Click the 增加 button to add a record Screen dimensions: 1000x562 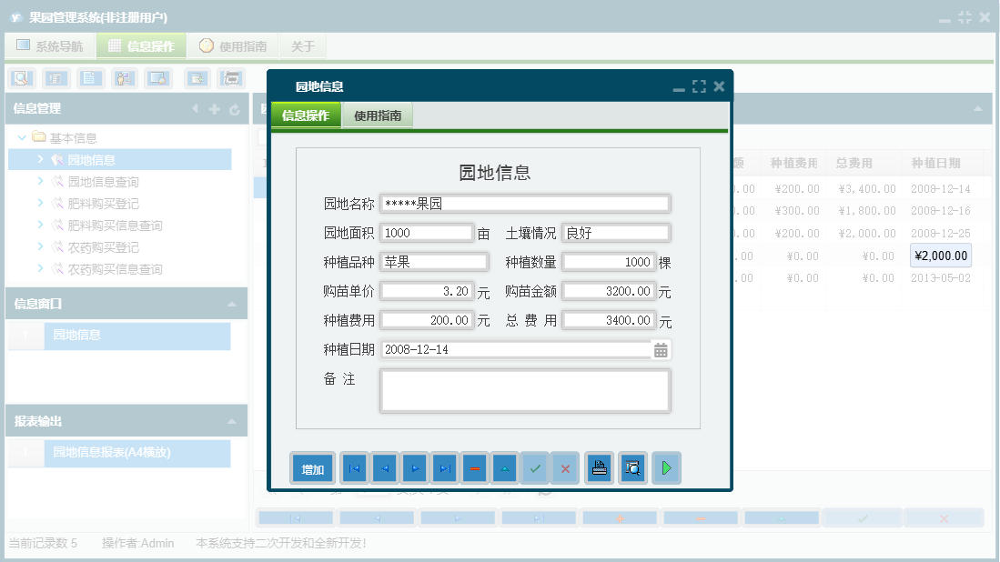[x=312, y=467]
